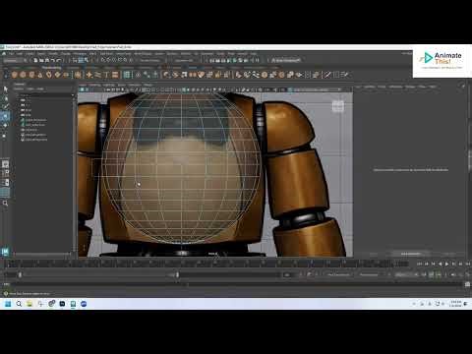
Task: Toggle Snap to Curves in status line
Action: coord(108,60)
